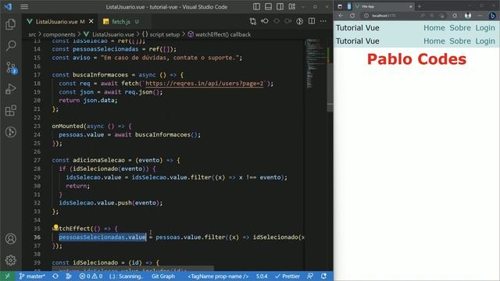Click Home link in second navbar

(434, 41)
